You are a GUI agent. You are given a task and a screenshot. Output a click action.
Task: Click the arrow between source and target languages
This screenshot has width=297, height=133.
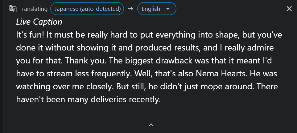pos(130,9)
